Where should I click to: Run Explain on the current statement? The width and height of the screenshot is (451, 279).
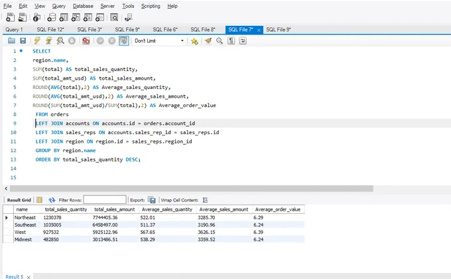pos(60,41)
